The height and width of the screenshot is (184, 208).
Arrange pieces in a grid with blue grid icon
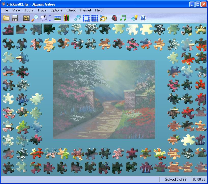pos(95,18)
